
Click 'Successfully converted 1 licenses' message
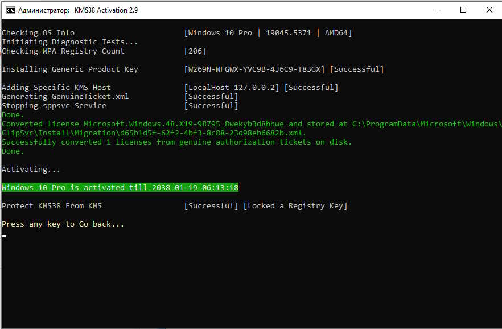[x=176, y=142]
